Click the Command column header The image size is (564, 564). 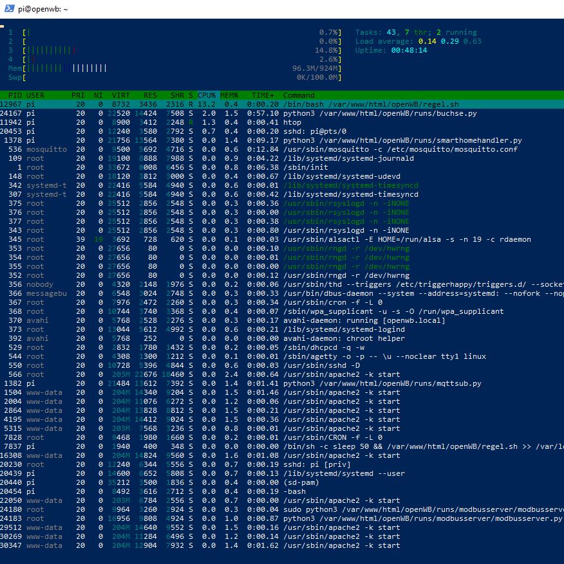click(x=299, y=95)
